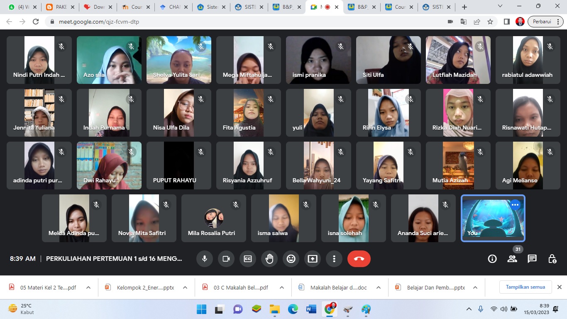Expand options for 05 Materi Kel 2 download
The width and height of the screenshot is (567, 319).
pyautogui.click(x=88, y=287)
